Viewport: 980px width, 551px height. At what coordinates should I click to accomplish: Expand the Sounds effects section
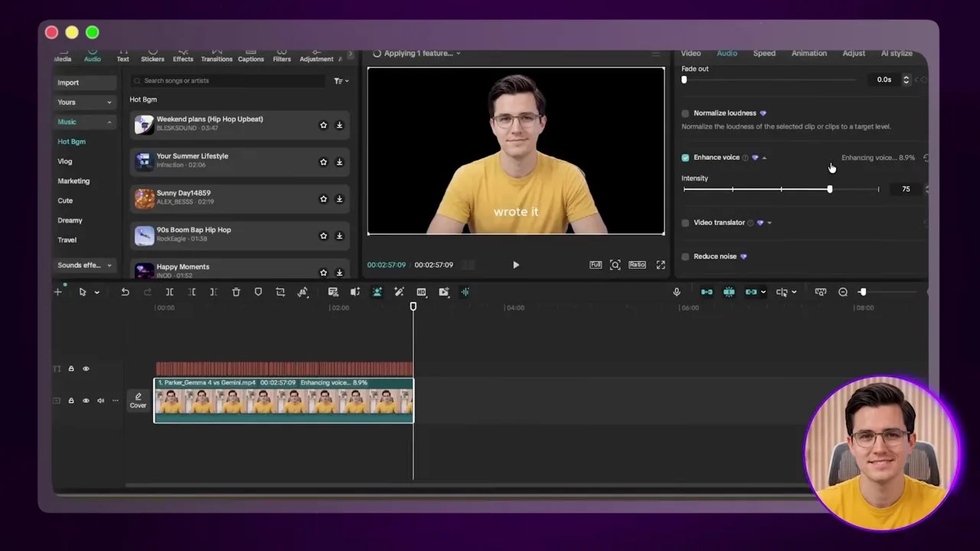tap(109, 266)
